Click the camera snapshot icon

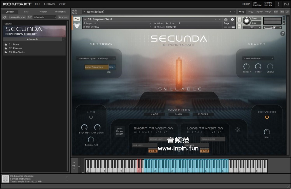point(226,19)
